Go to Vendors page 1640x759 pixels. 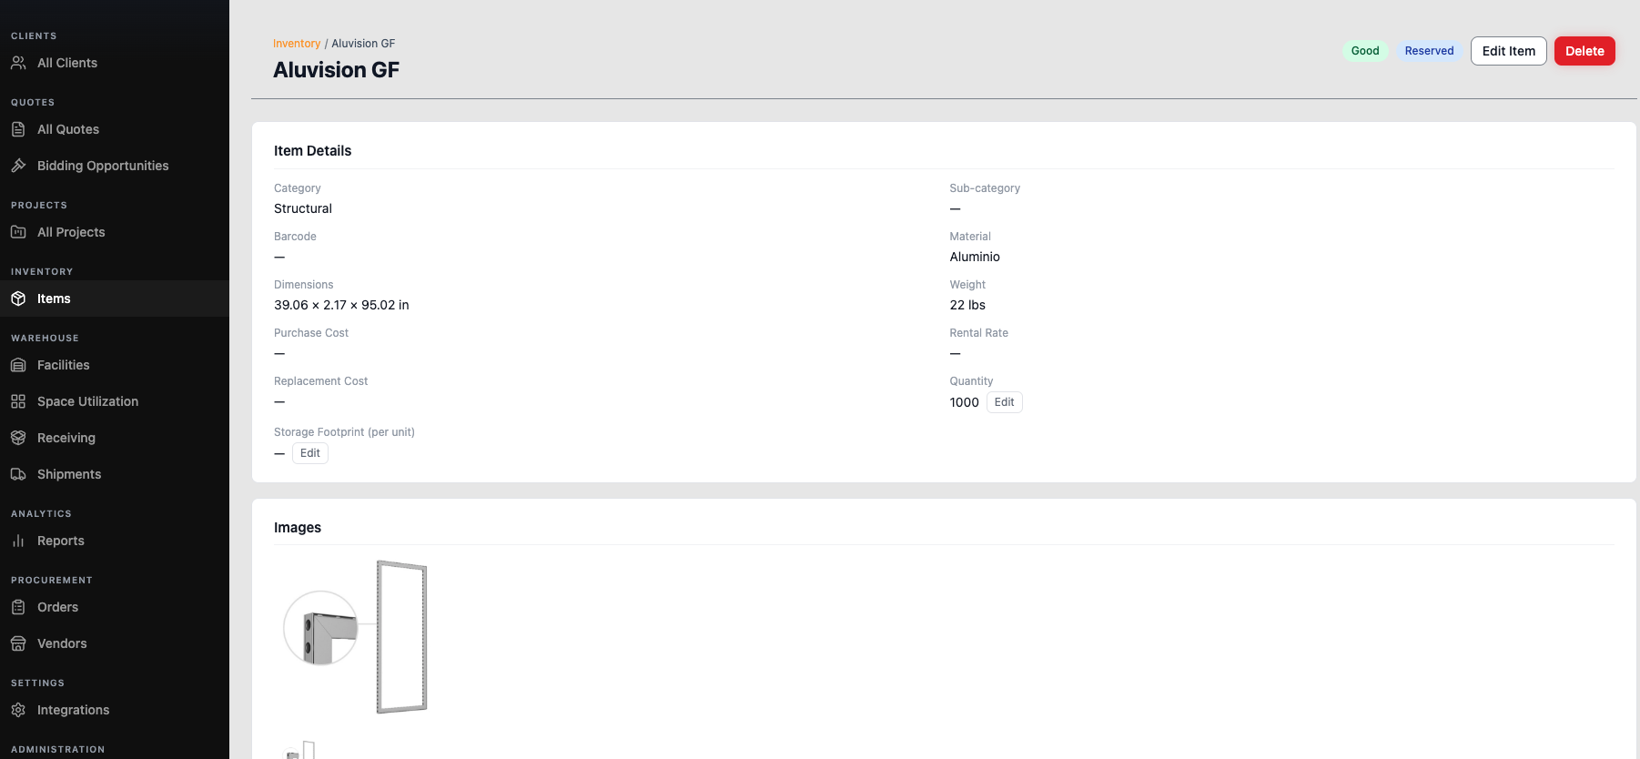[x=115, y=643]
